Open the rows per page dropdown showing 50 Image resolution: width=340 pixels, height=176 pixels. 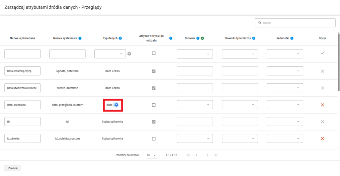click(x=152, y=155)
